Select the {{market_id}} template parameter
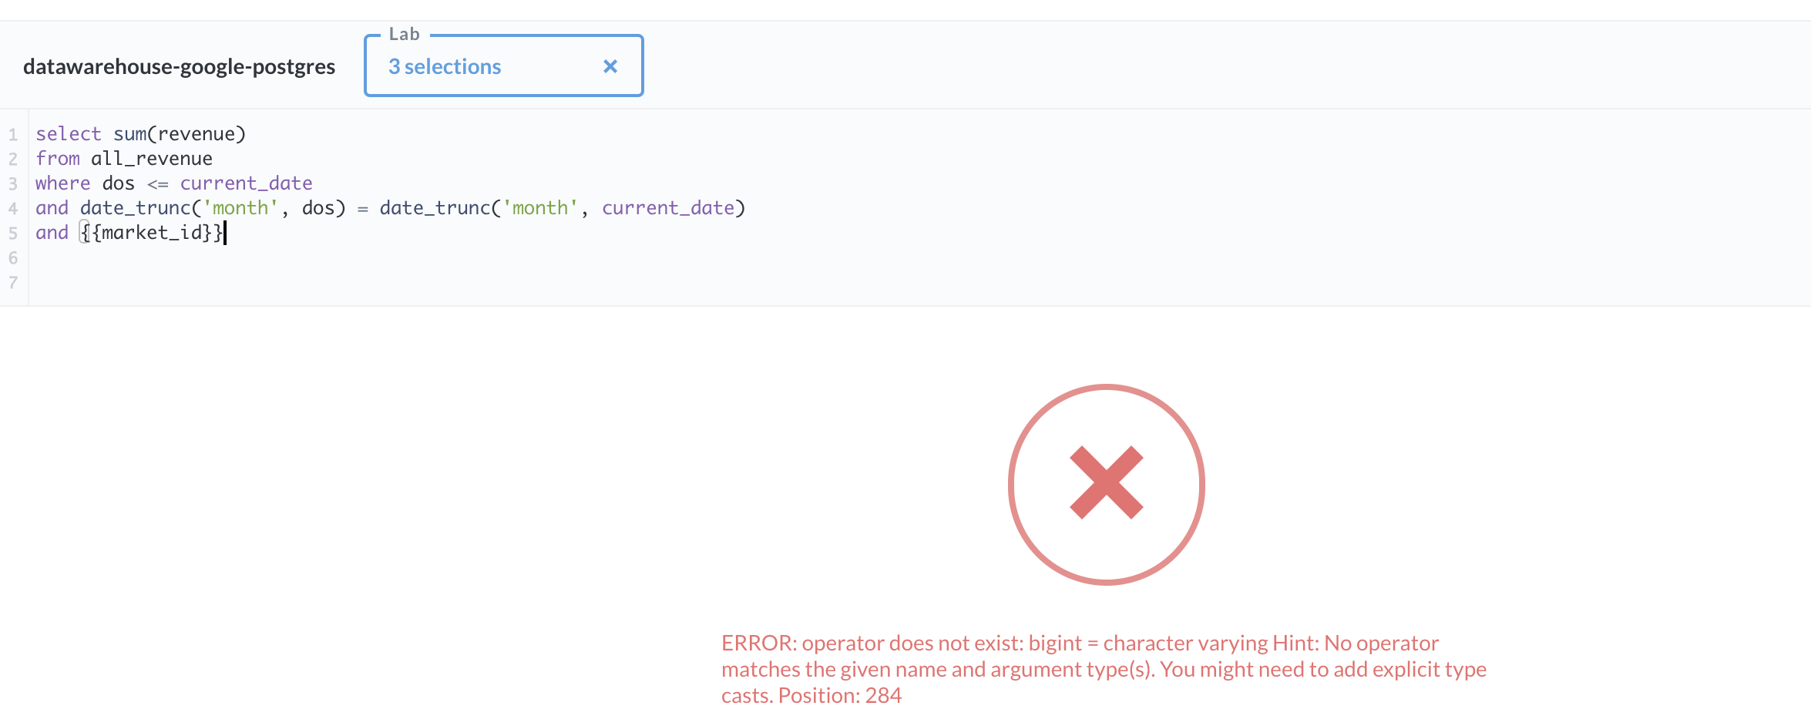 (151, 232)
